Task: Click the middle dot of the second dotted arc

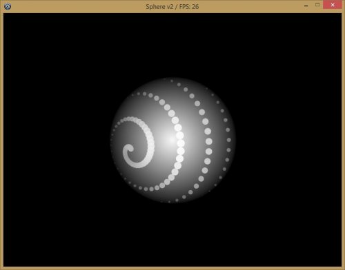Action: coord(209,141)
